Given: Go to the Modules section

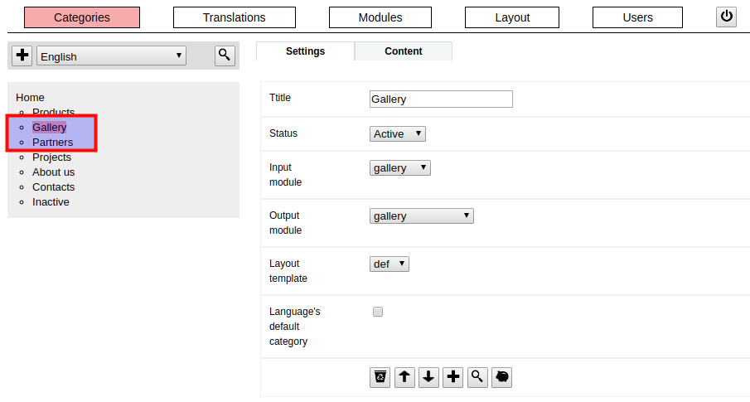Looking at the screenshot, I should 380,17.
